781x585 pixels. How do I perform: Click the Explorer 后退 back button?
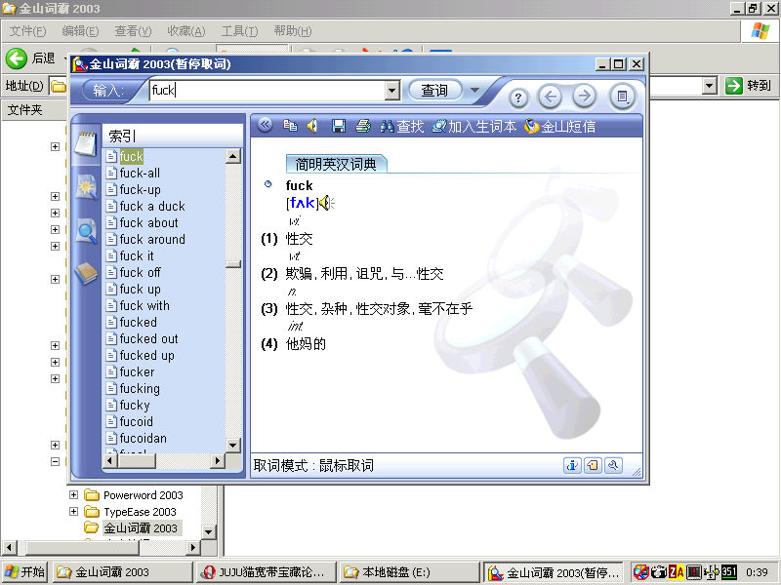point(30,58)
